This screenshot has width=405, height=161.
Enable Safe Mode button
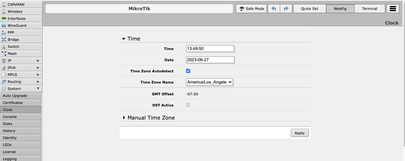click(251, 9)
